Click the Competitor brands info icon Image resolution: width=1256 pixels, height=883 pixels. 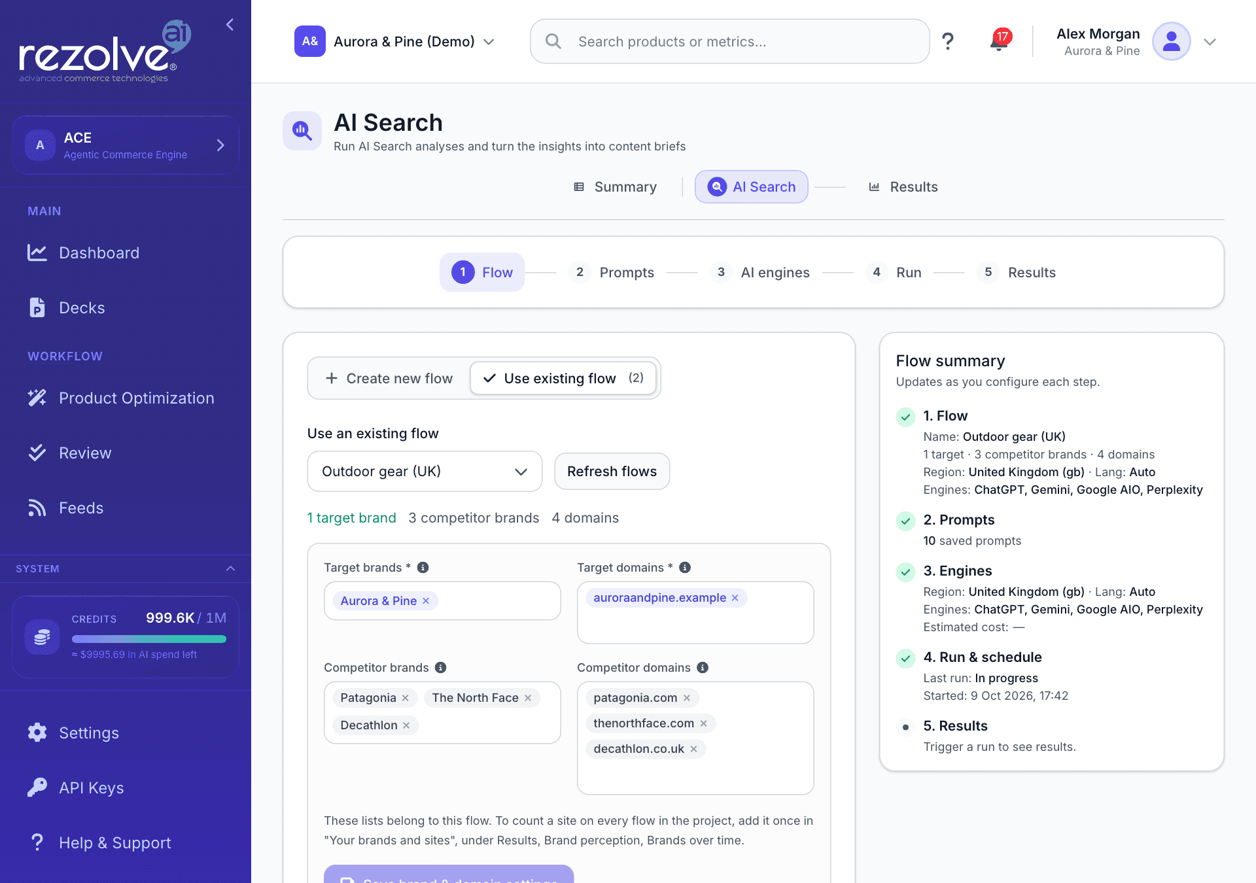441,668
